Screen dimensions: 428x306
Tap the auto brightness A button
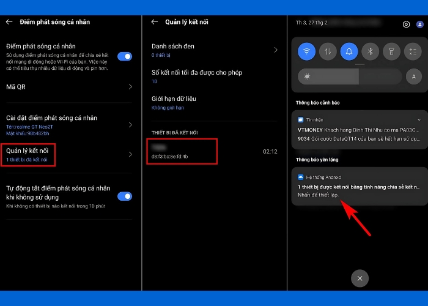[x=413, y=77]
